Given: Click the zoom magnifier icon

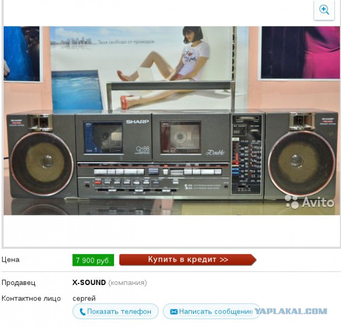Looking at the screenshot, I should pos(324,10).
